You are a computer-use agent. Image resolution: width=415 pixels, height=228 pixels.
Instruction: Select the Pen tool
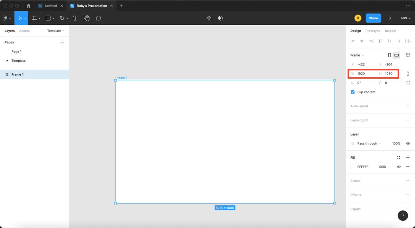click(62, 18)
